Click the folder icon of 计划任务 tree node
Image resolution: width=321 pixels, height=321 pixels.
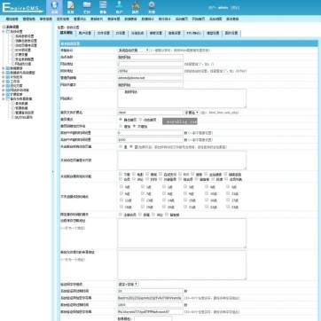point(8,77)
